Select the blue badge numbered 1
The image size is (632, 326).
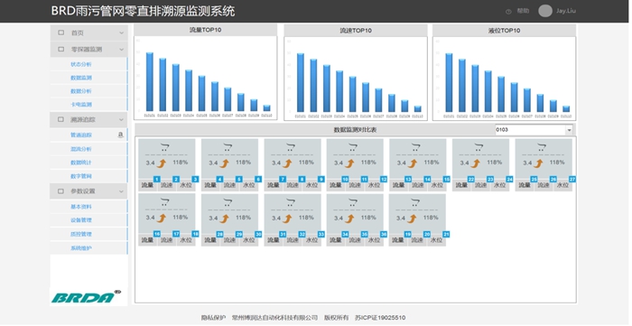coord(157,180)
